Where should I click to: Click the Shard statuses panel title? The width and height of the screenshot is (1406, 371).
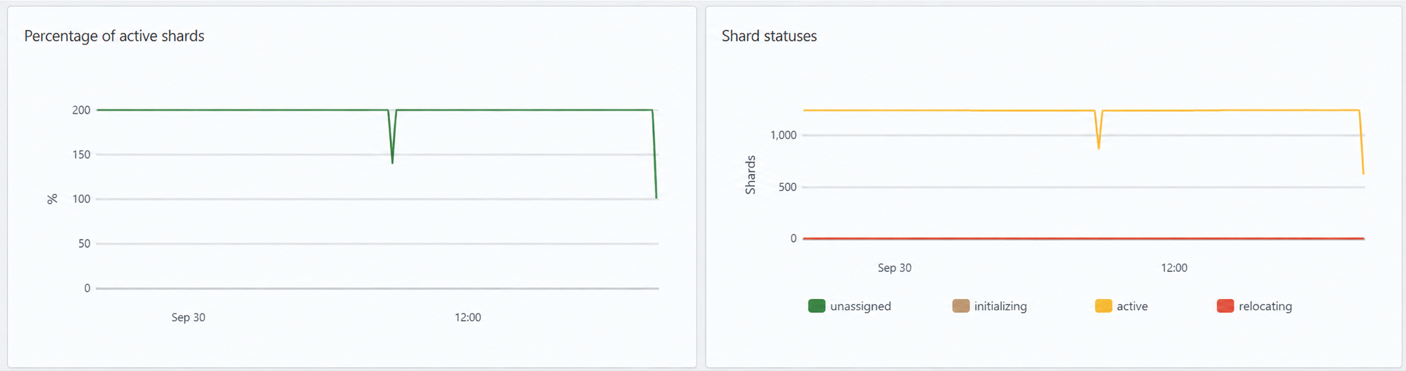[x=769, y=36]
